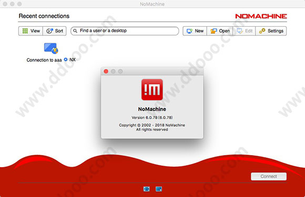The image size is (305, 197).
Task: Click the Edit connection button
Action: tap(245, 31)
